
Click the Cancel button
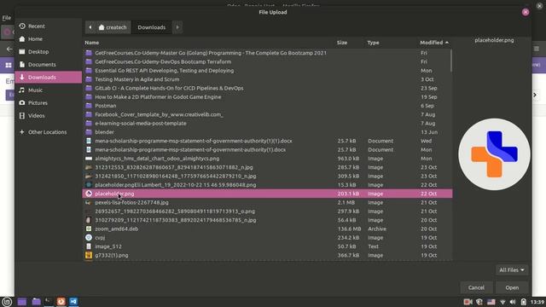click(476, 287)
